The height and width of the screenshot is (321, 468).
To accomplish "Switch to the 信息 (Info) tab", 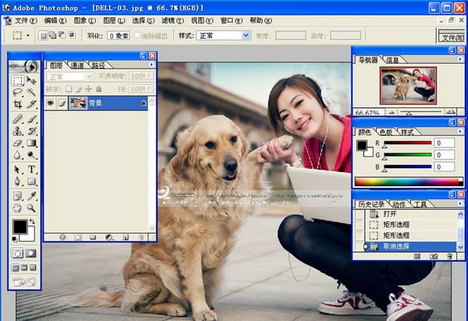I will tap(392, 60).
